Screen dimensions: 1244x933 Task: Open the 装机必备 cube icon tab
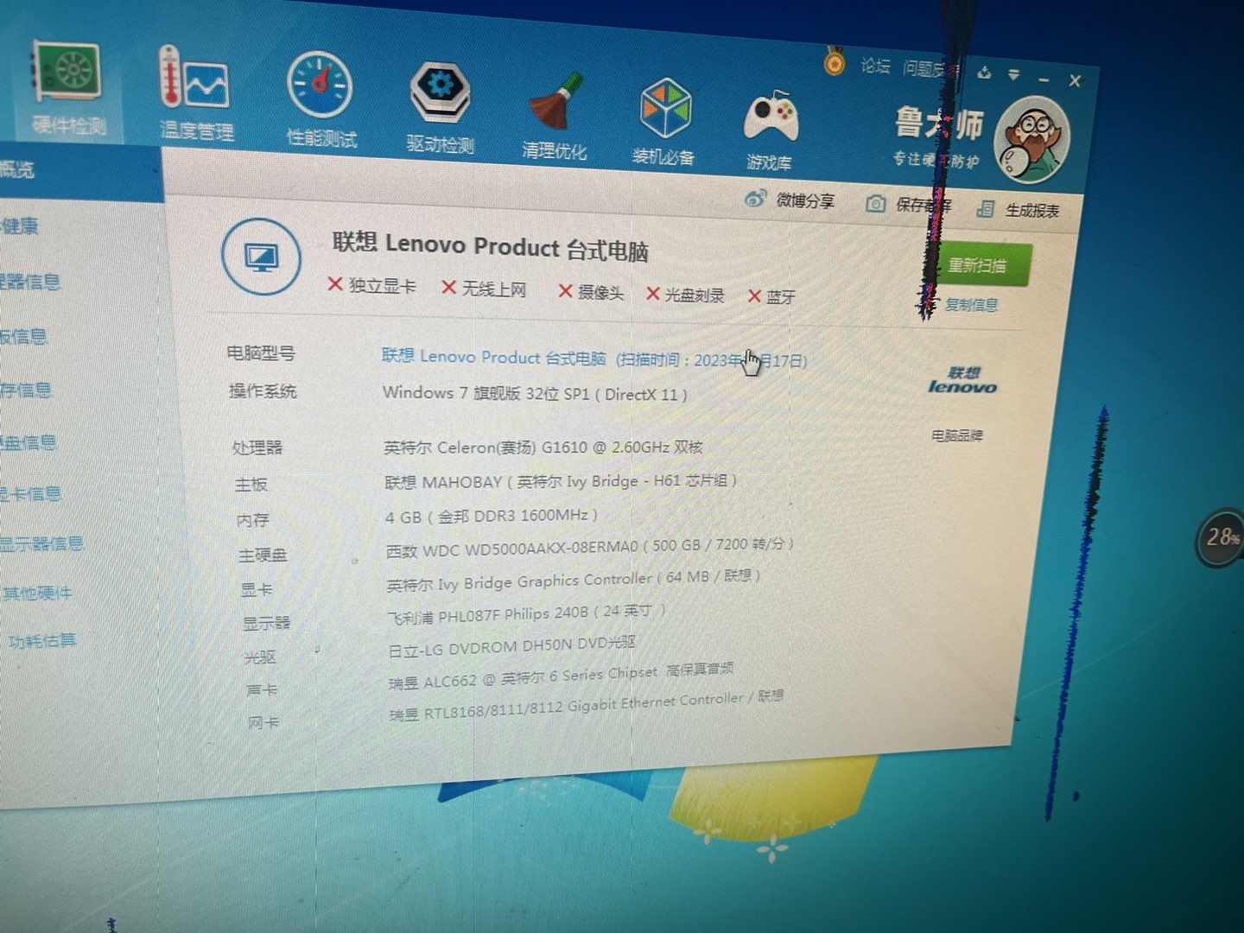point(663,122)
